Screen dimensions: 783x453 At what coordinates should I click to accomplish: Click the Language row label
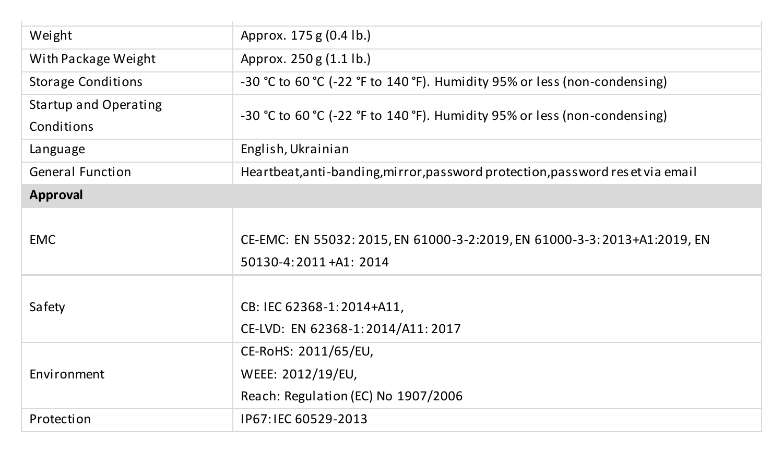[x=57, y=149]
